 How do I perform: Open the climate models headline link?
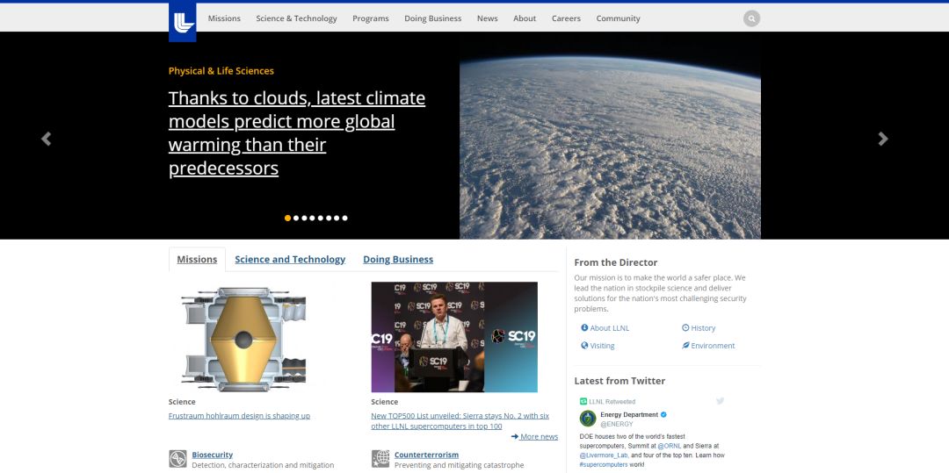[297, 133]
